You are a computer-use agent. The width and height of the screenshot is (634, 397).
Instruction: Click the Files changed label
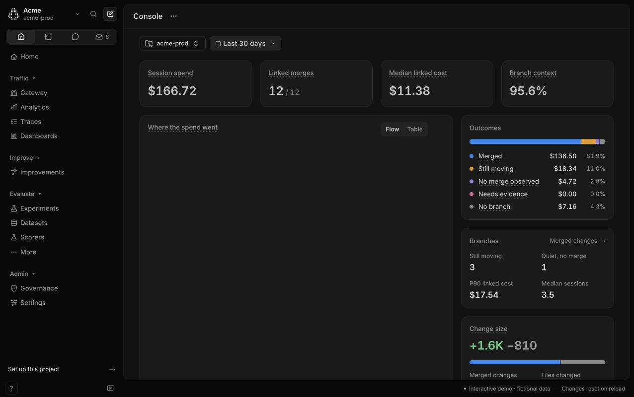[x=561, y=375]
